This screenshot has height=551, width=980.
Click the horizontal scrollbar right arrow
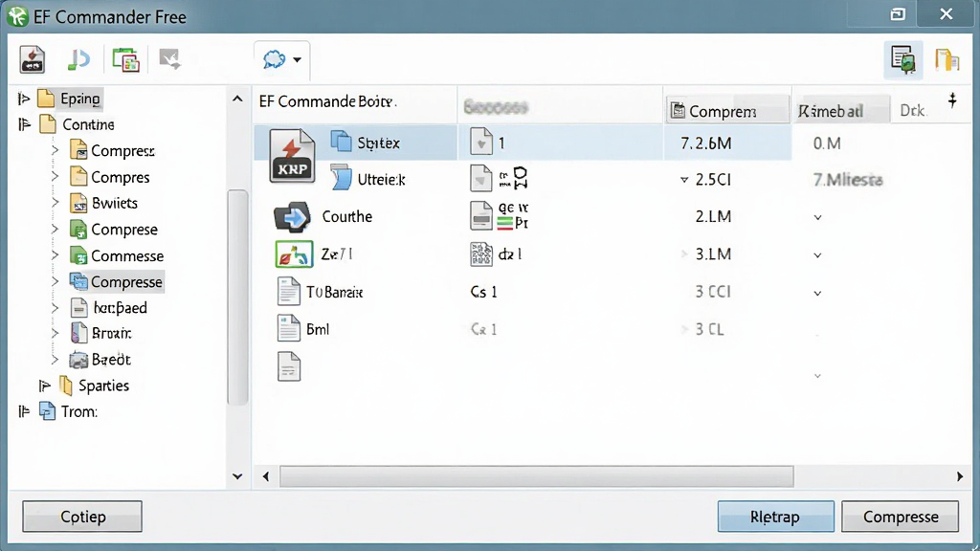point(960,476)
